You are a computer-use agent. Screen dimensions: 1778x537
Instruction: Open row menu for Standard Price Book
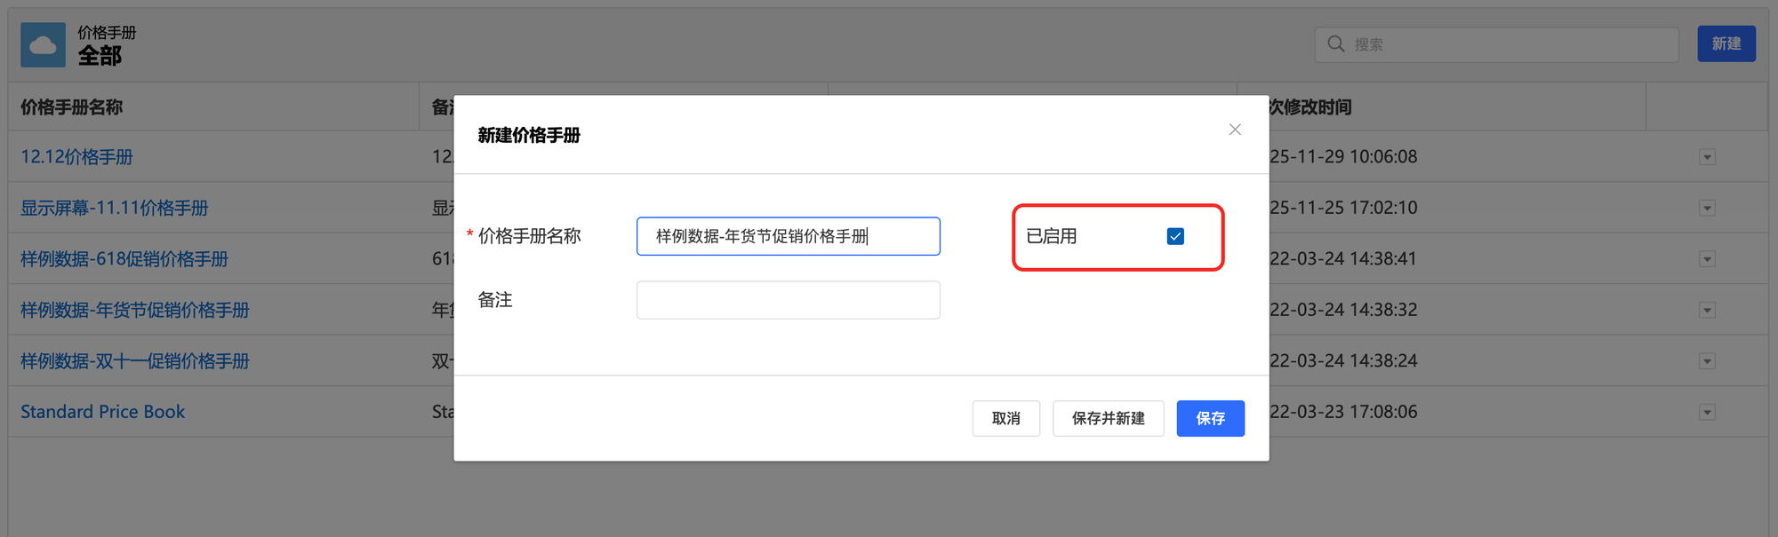click(1706, 413)
